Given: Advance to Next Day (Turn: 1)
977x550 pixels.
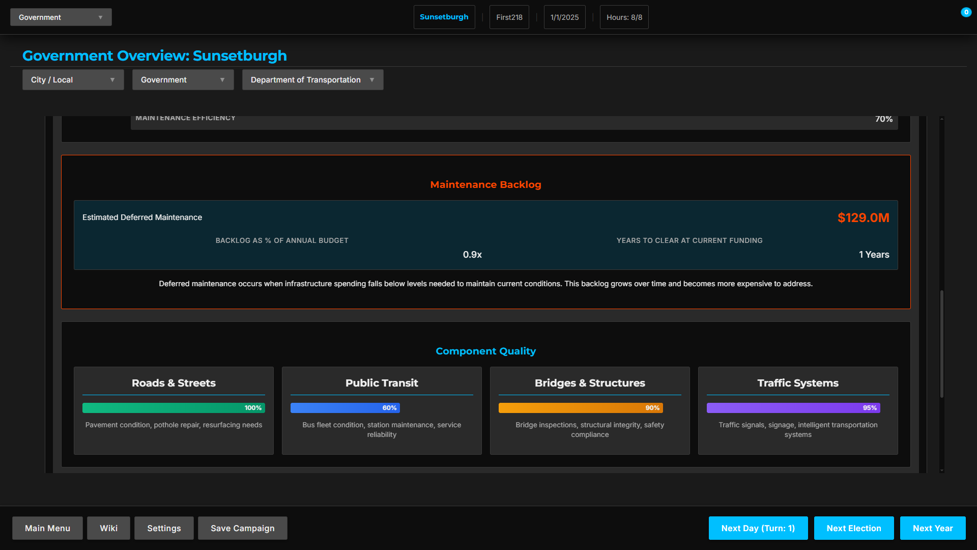Looking at the screenshot, I should 758,528.
